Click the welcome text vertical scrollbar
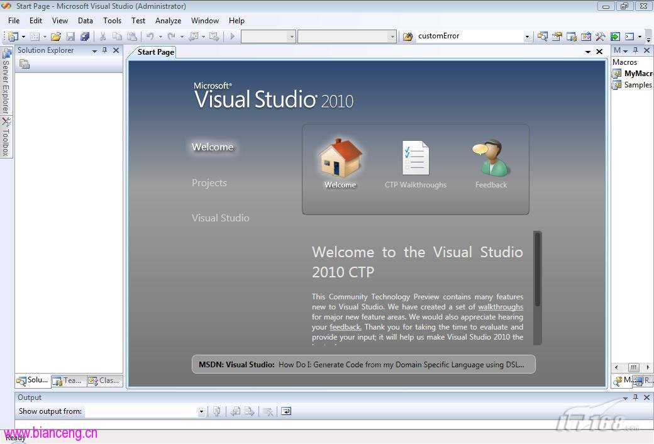The image size is (654, 444). point(538,288)
